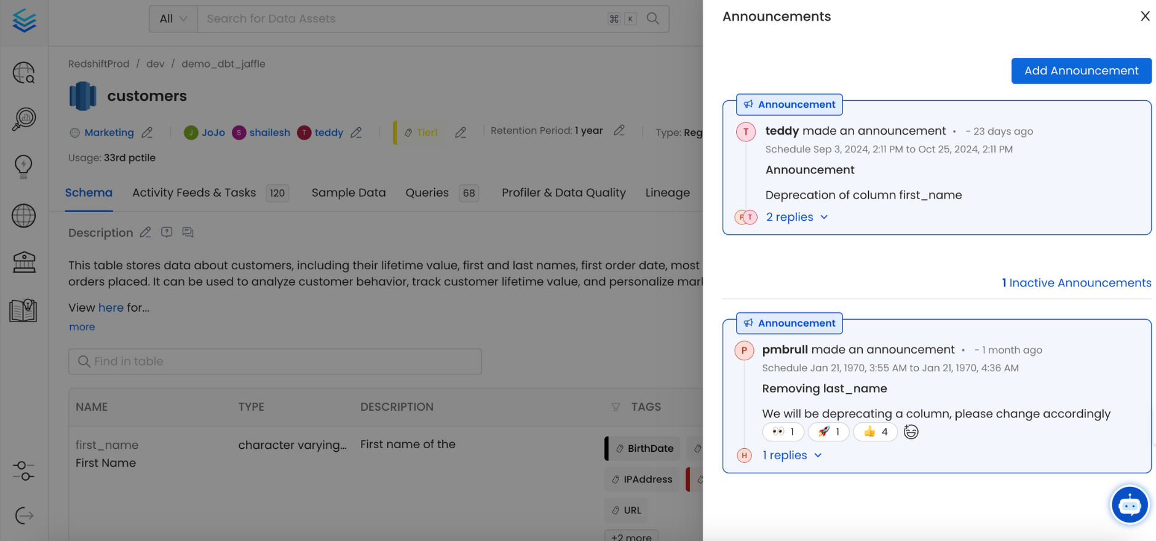Click the Add Announcement button

coord(1080,71)
